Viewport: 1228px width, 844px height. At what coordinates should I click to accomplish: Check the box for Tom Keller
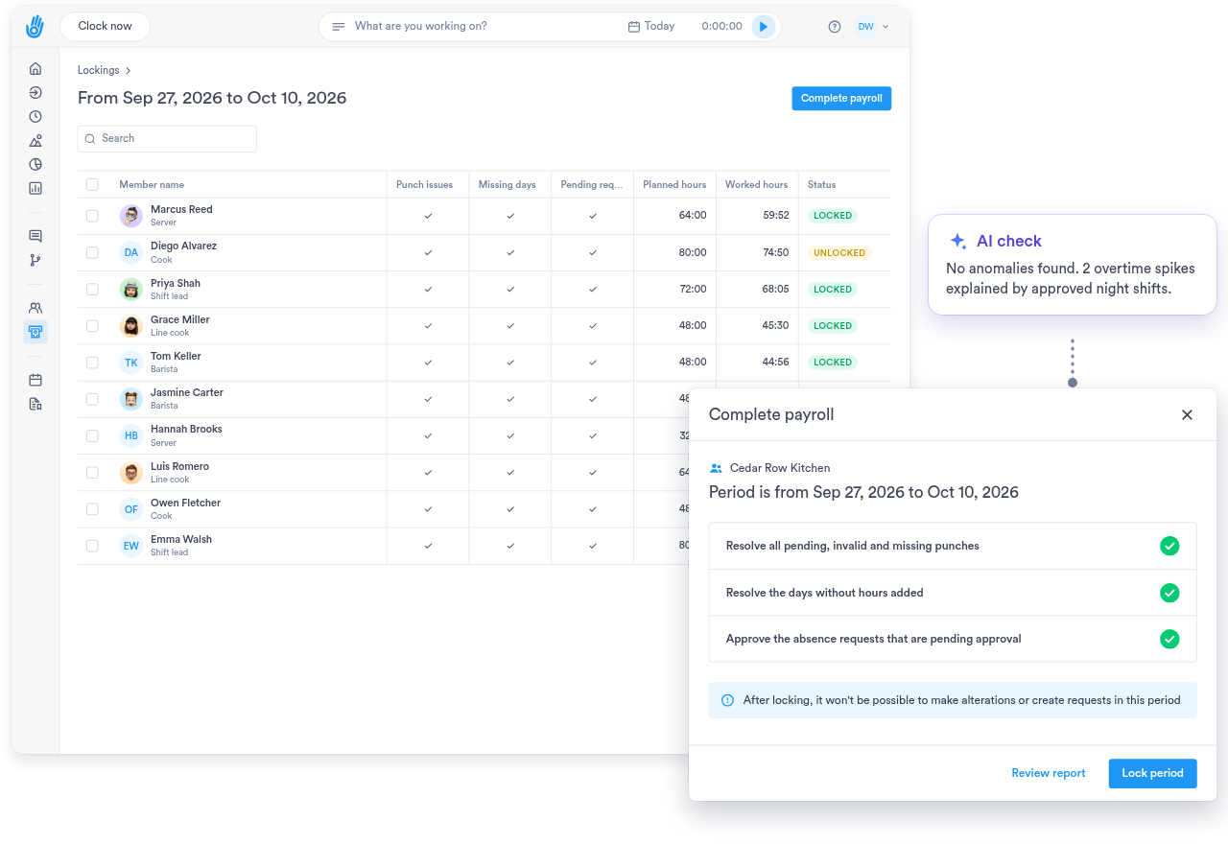click(92, 363)
